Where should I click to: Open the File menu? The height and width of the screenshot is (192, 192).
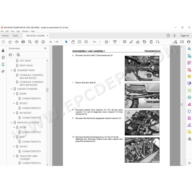coord(2,31)
